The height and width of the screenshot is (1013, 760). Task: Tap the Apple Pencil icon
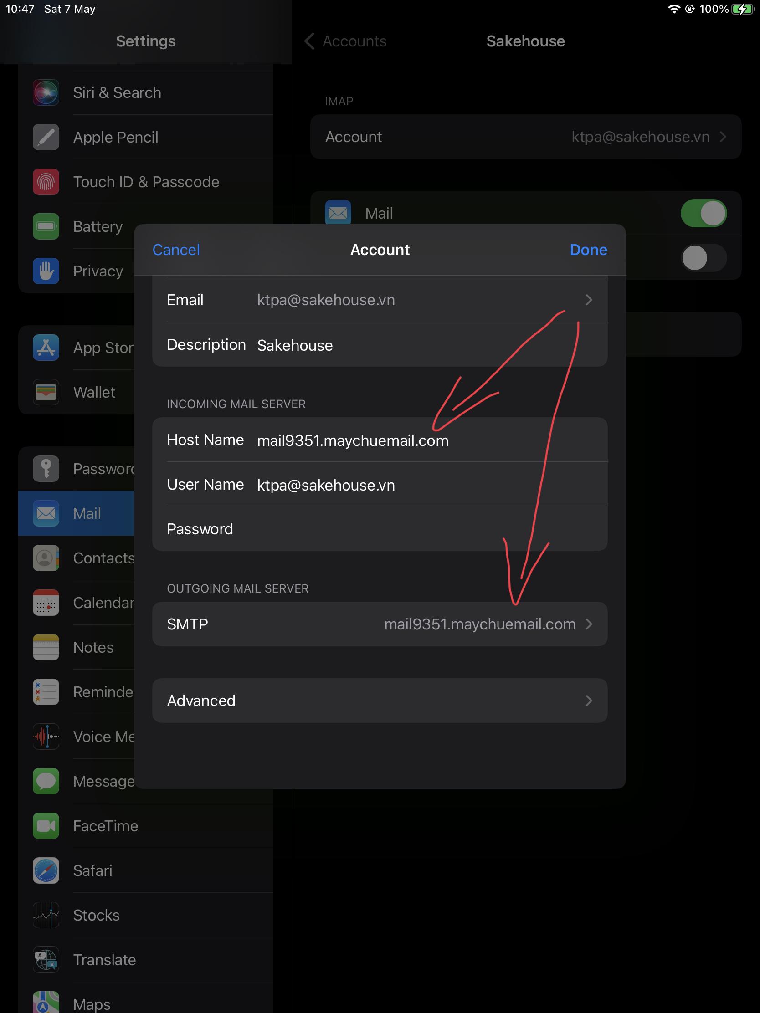pos(46,137)
